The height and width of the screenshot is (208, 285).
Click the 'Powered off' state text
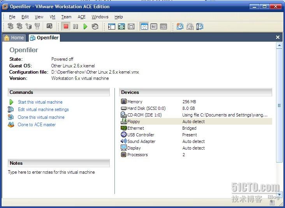[x=62, y=59]
